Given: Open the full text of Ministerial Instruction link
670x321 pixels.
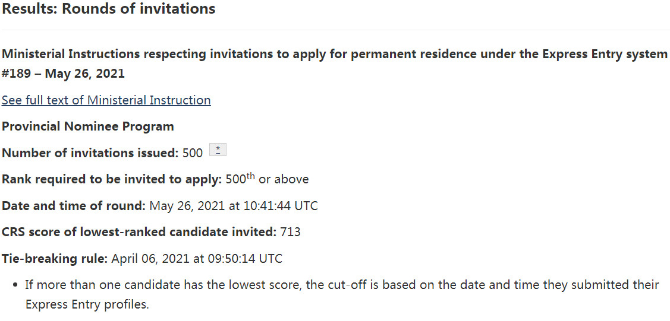Looking at the screenshot, I should (106, 100).
